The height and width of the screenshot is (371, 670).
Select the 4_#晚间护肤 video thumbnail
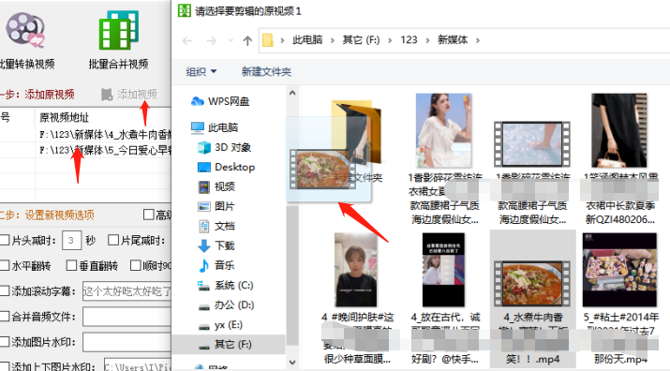click(x=356, y=270)
